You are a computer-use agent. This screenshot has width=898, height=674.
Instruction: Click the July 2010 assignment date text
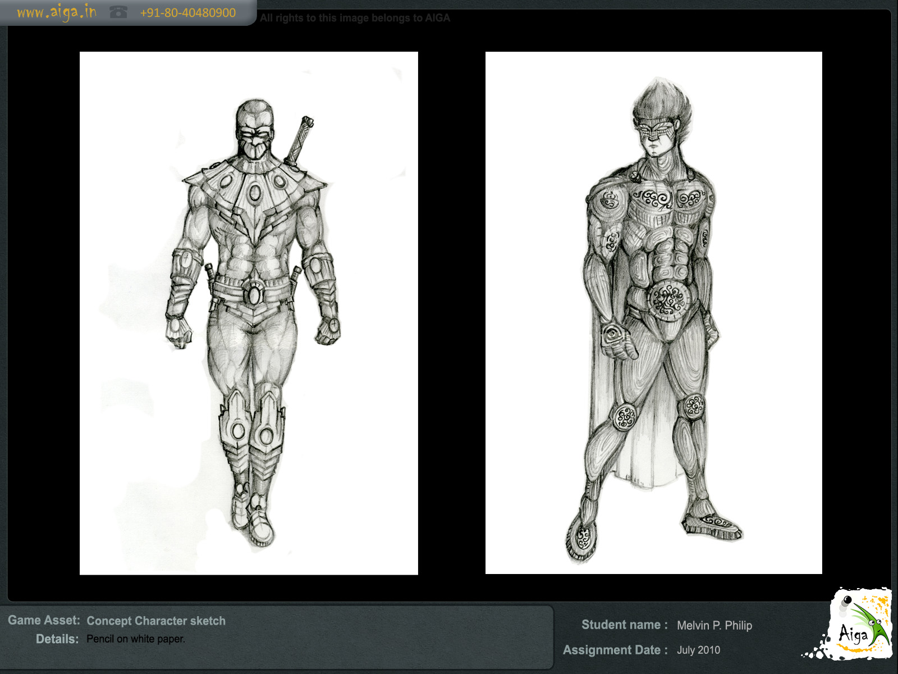pyautogui.click(x=699, y=650)
